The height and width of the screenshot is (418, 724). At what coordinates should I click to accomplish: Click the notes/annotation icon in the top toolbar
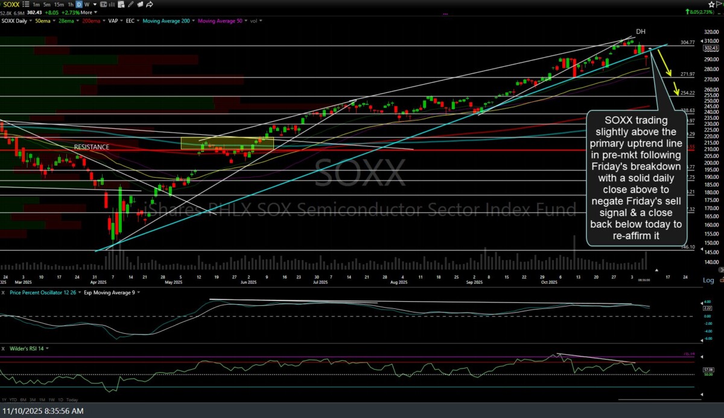click(140, 4)
